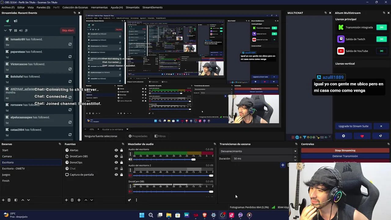The height and width of the screenshot is (220, 391).
Task: Toggle lock on DroidCam OBS source
Action: click(122, 156)
